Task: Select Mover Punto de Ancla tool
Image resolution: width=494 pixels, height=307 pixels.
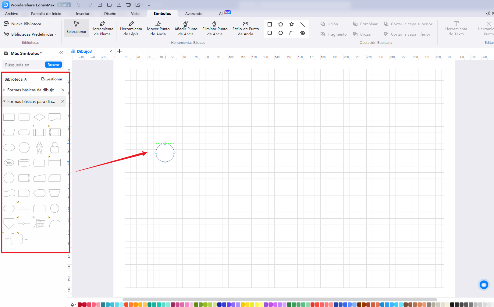Action: pos(158,28)
